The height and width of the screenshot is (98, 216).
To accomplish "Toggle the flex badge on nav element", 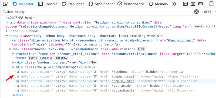I will [x=140, y=49].
